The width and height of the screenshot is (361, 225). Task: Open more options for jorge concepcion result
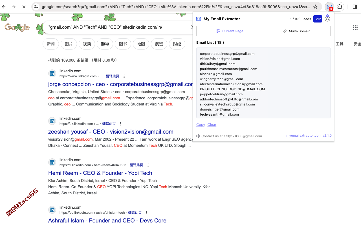tap(124, 76)
